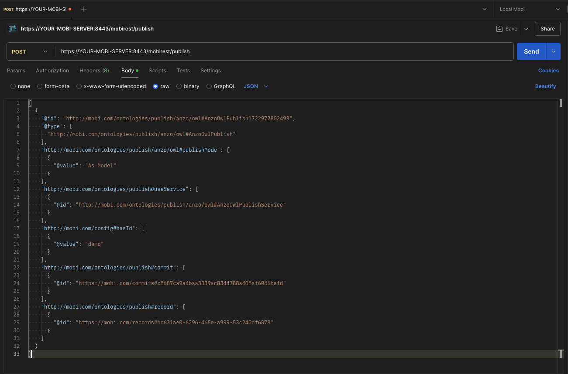568x374 pixels.
Task: Switch to the Scripts tab
Action: [158, 71]
